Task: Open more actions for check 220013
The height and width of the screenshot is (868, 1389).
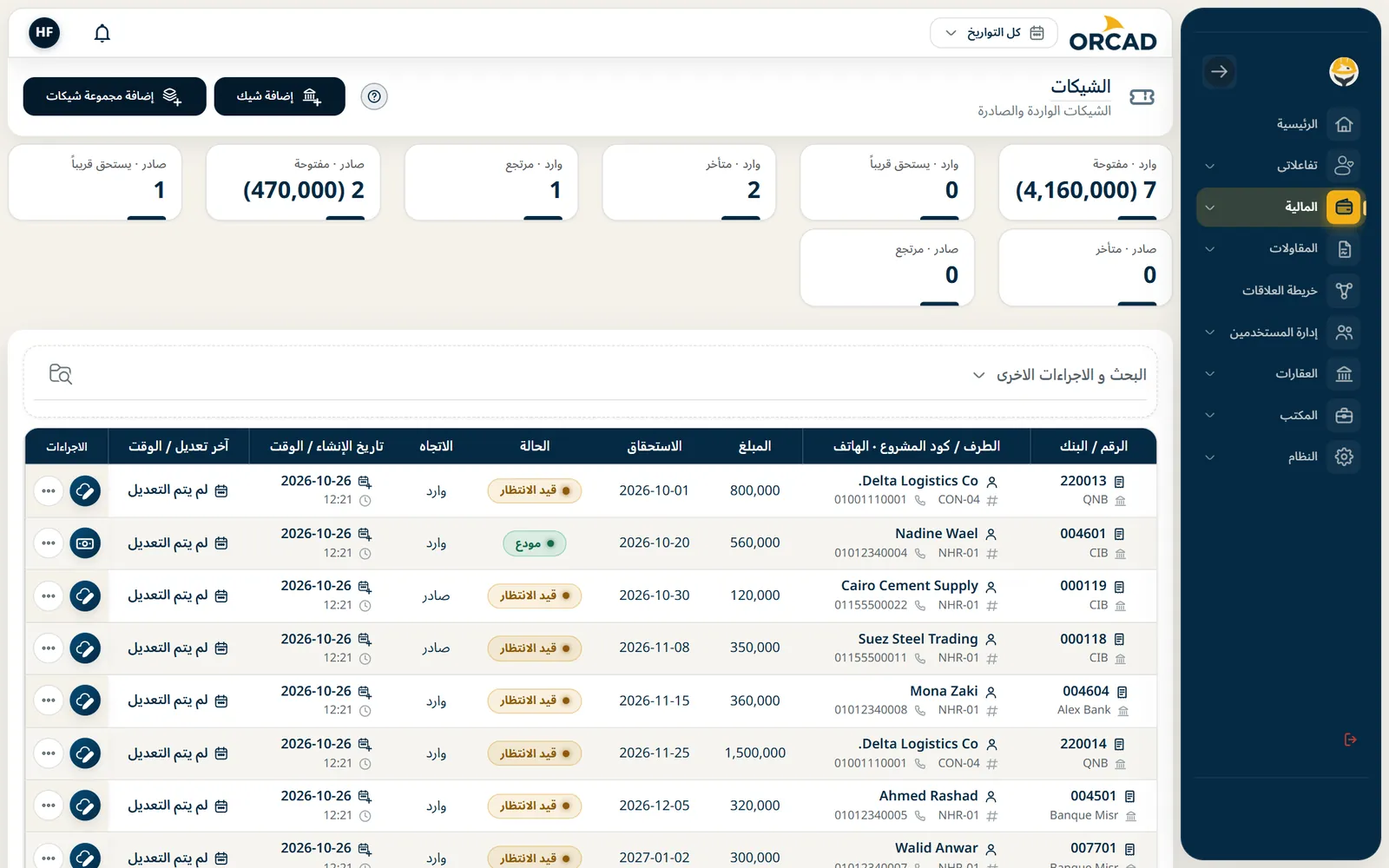Action: 49,490
